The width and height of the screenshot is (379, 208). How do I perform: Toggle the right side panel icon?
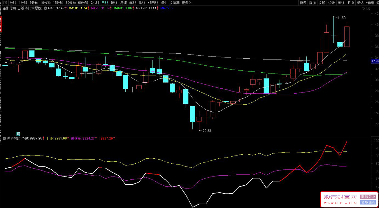(x=368, y=8)
